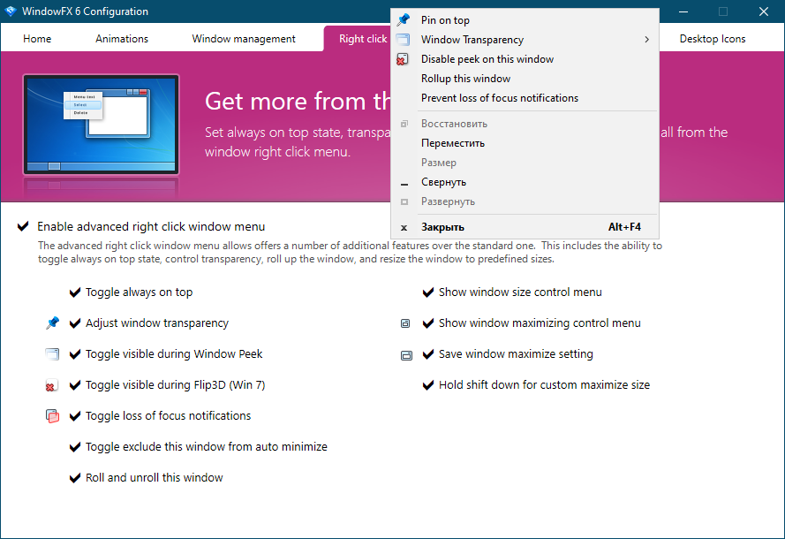Open the Home tab
This screenshot has height=539, width=785.
[x=37, y=39]
